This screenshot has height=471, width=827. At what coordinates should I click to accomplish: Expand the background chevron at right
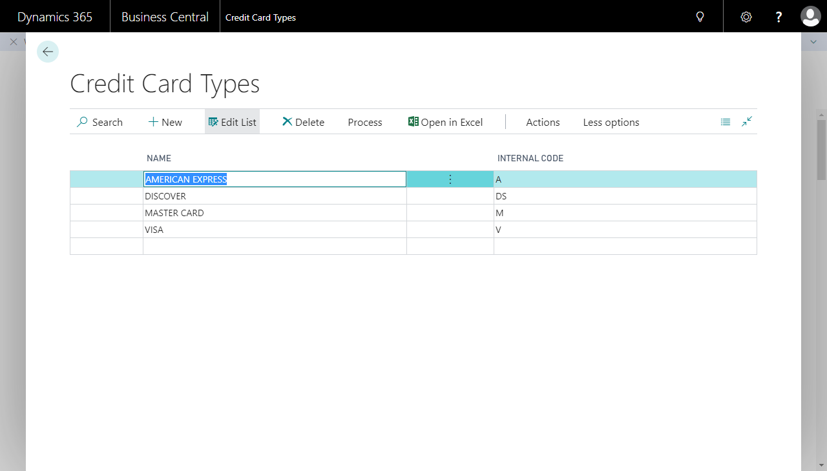tap(813, 41)
